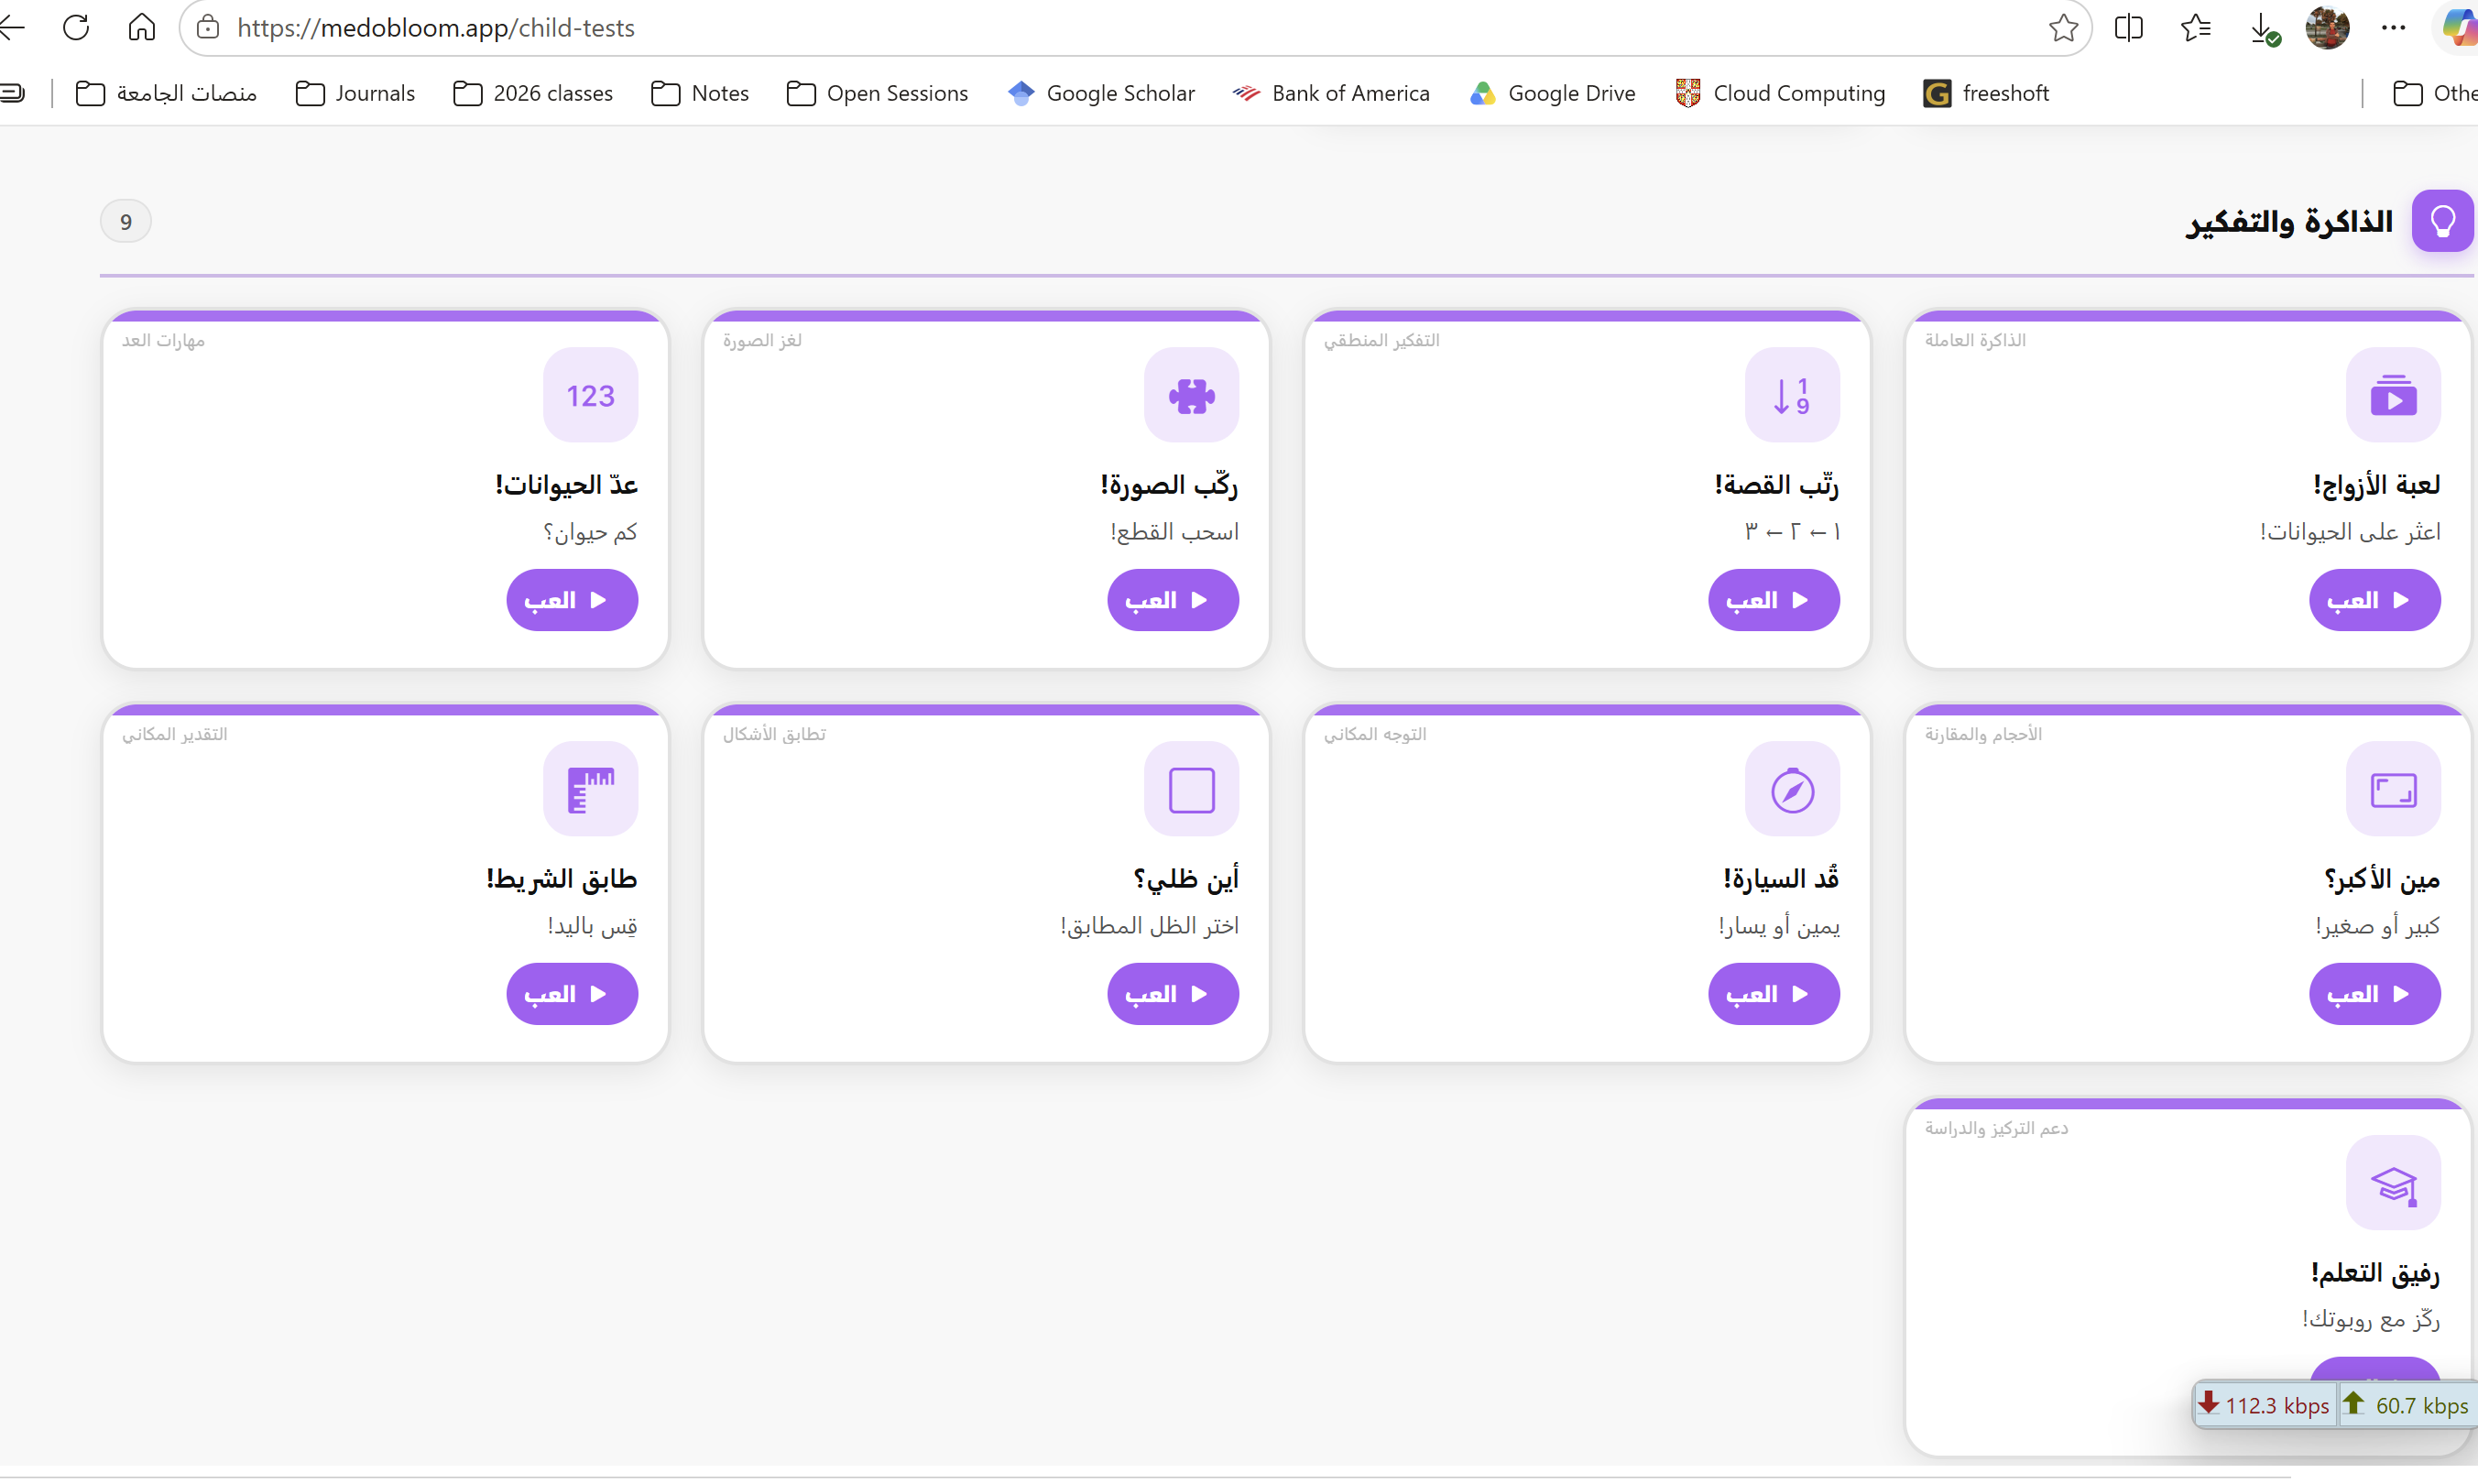Click the compass direction icon
Viewport: 2478px width, 1484px height.
[1792, 789]
